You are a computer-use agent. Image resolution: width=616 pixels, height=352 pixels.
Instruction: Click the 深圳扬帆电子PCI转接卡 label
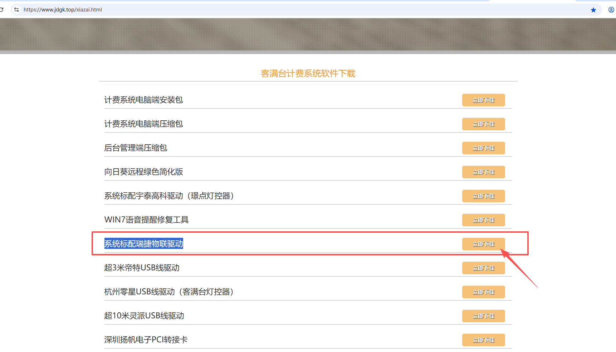(146, 340)
